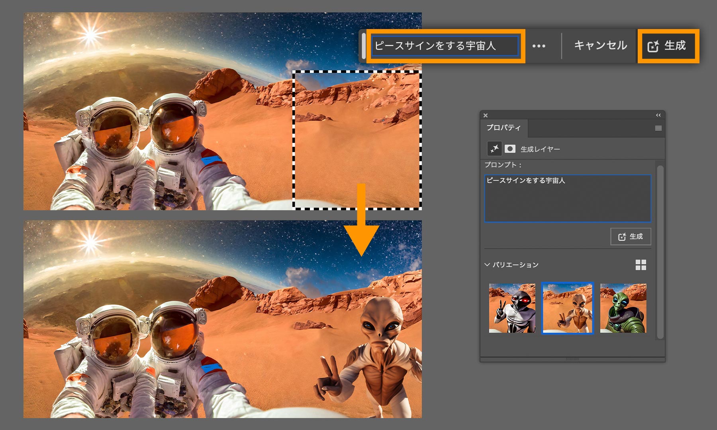This screenshot has height=430, width=717.
Task: Click the properties panel vertical scrollbar
Action: tap(660, 252)
